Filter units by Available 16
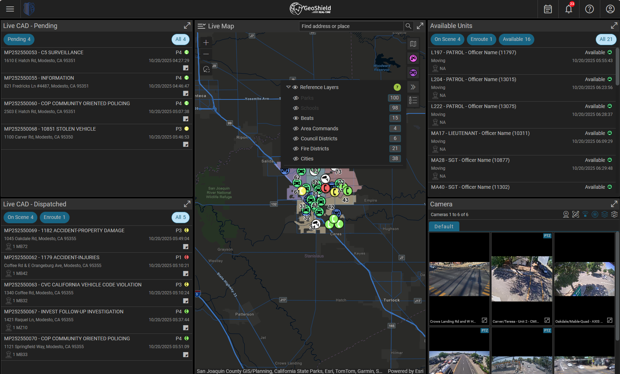The image size is (620, 374). point(516,39)
